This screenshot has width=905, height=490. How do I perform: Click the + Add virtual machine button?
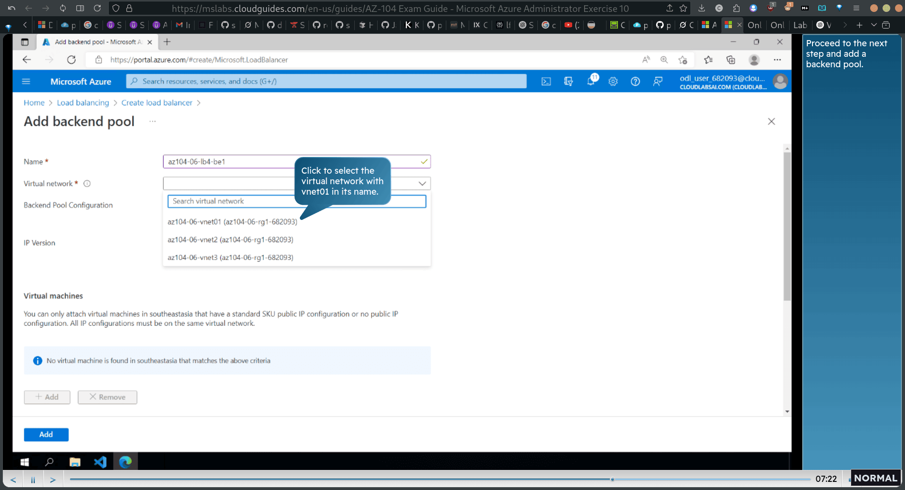(47, 397)
